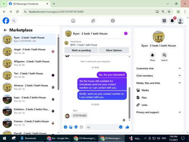This screenshot has width=189, height=142.
Task: Open more actions plus icon in composer
Action: [x=65, y=127]
